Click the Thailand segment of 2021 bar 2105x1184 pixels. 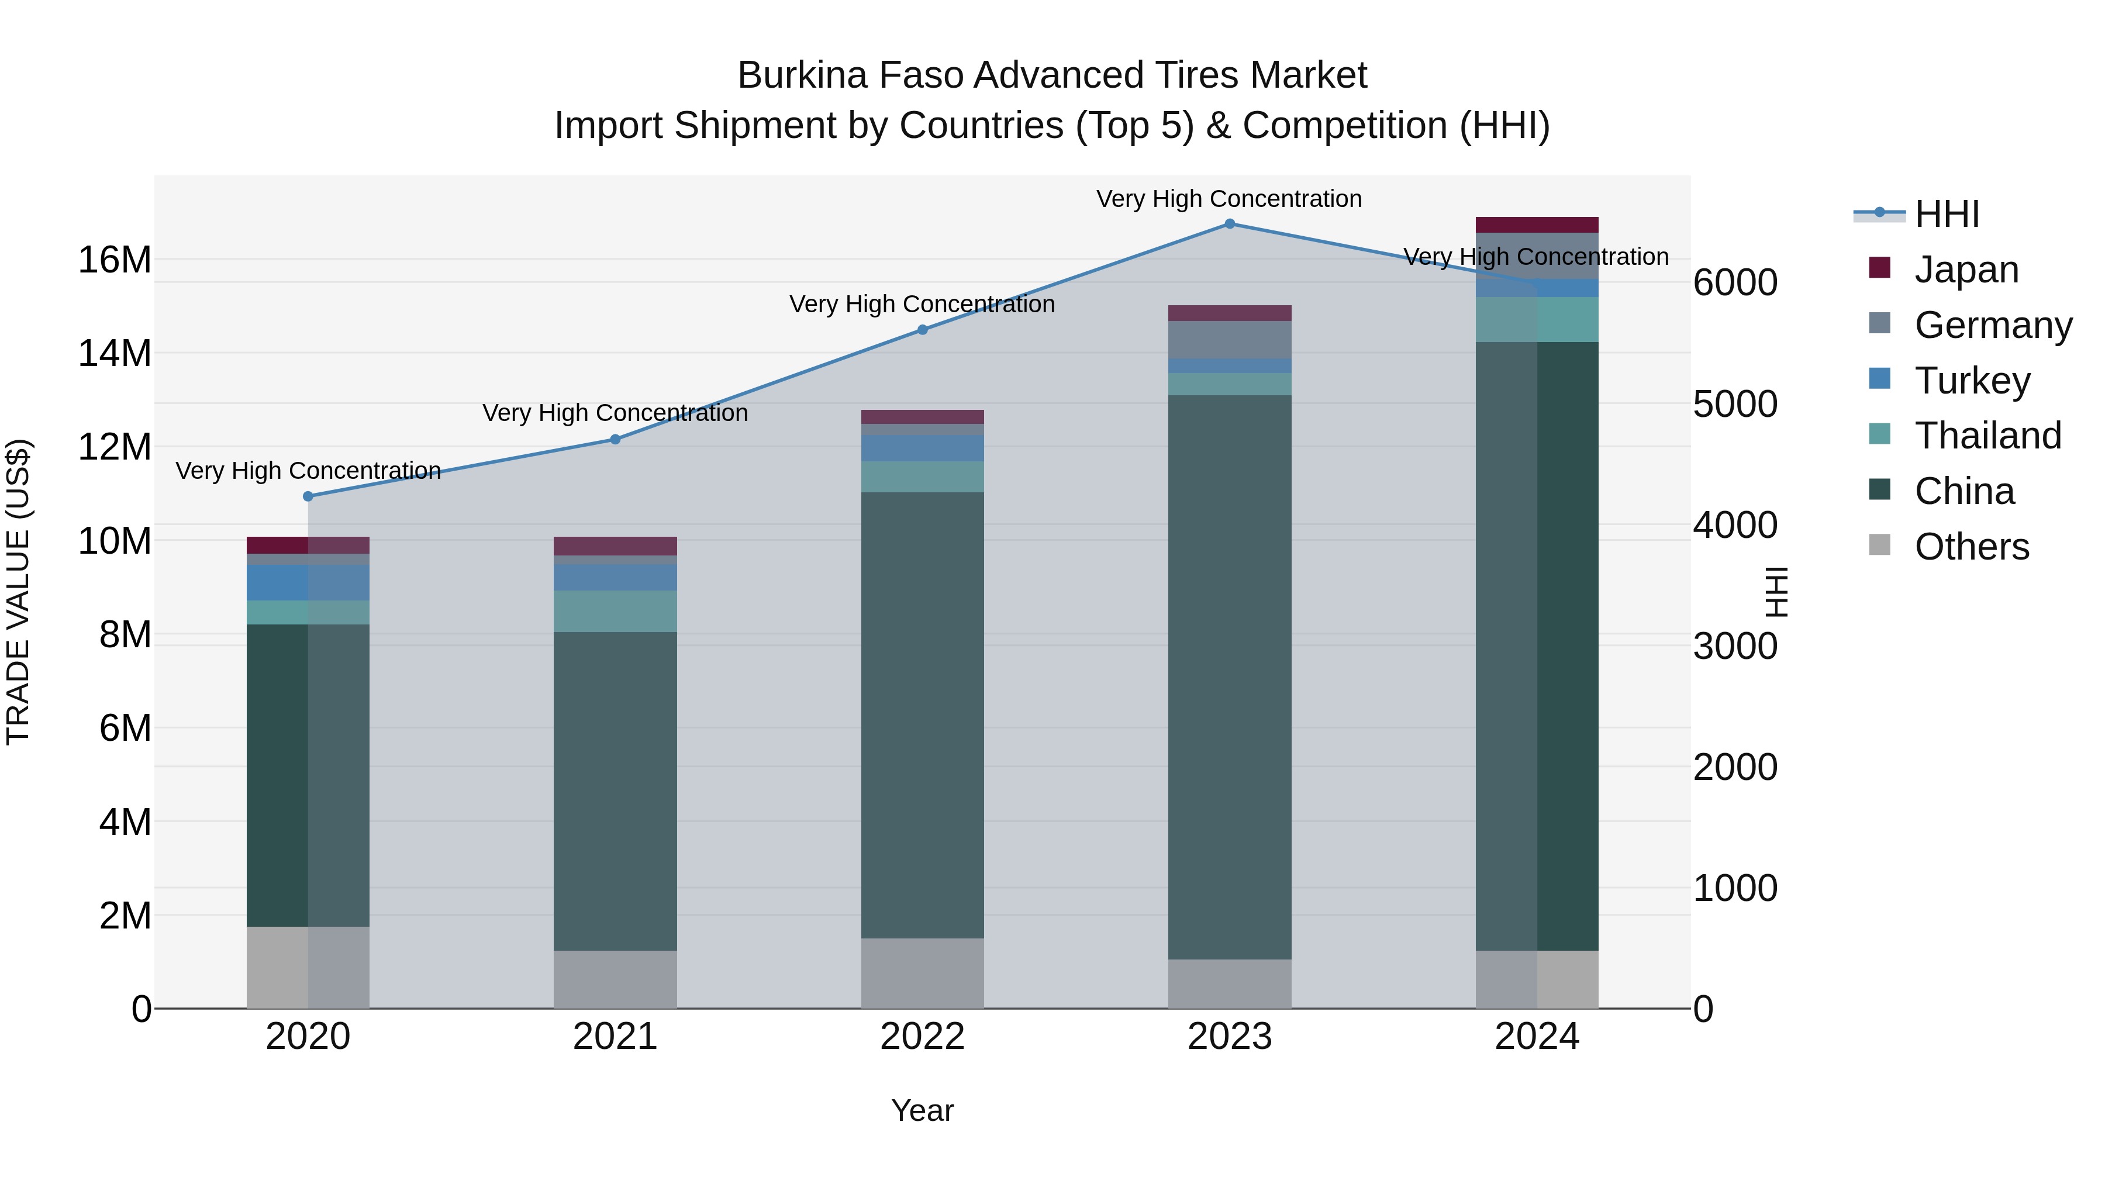[615, 611]
